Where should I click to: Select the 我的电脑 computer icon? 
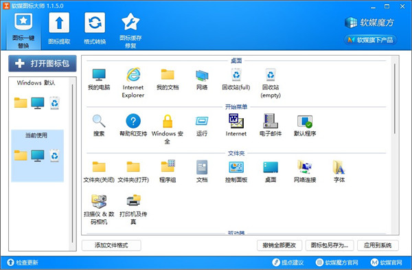99,75
